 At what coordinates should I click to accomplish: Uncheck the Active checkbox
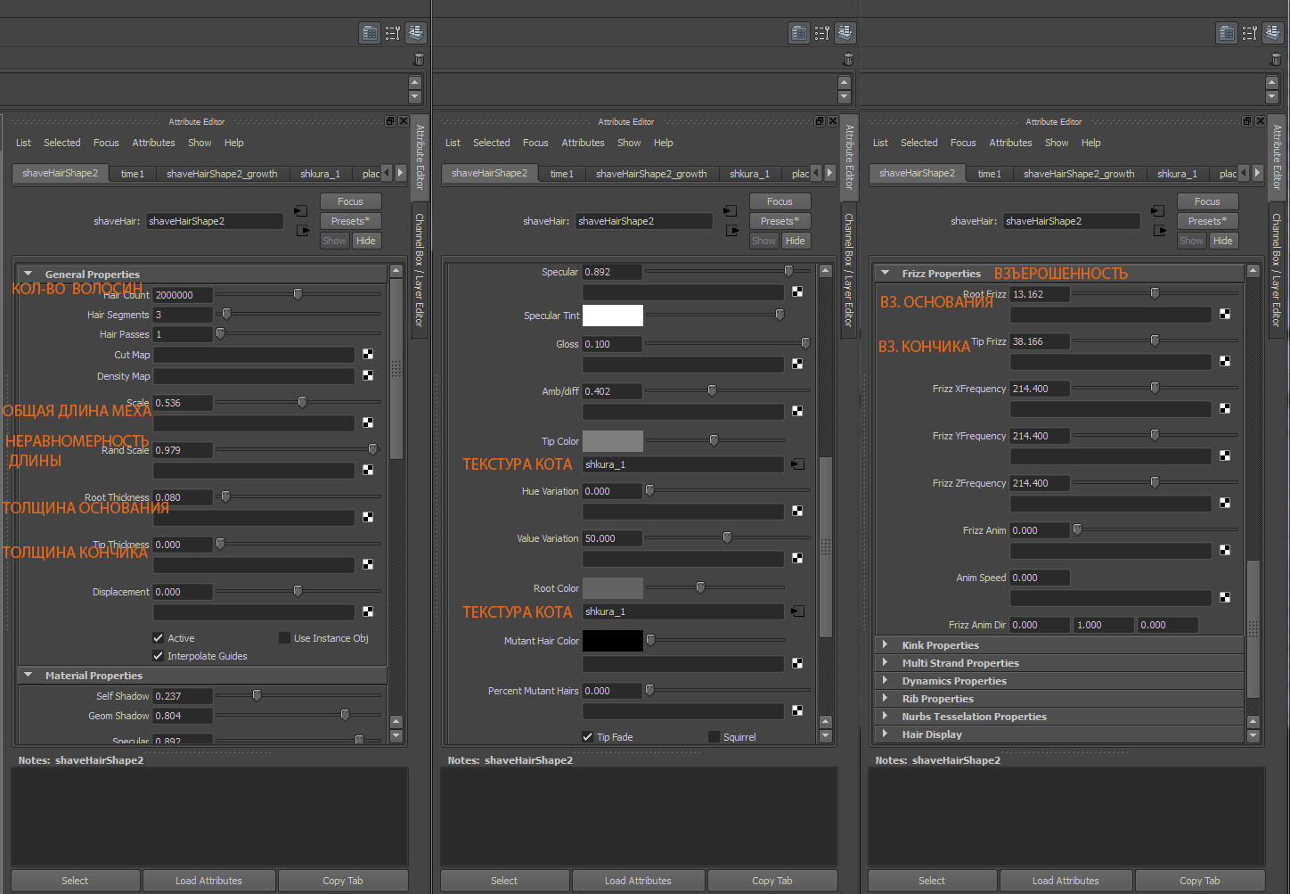(x=159, y=638)
